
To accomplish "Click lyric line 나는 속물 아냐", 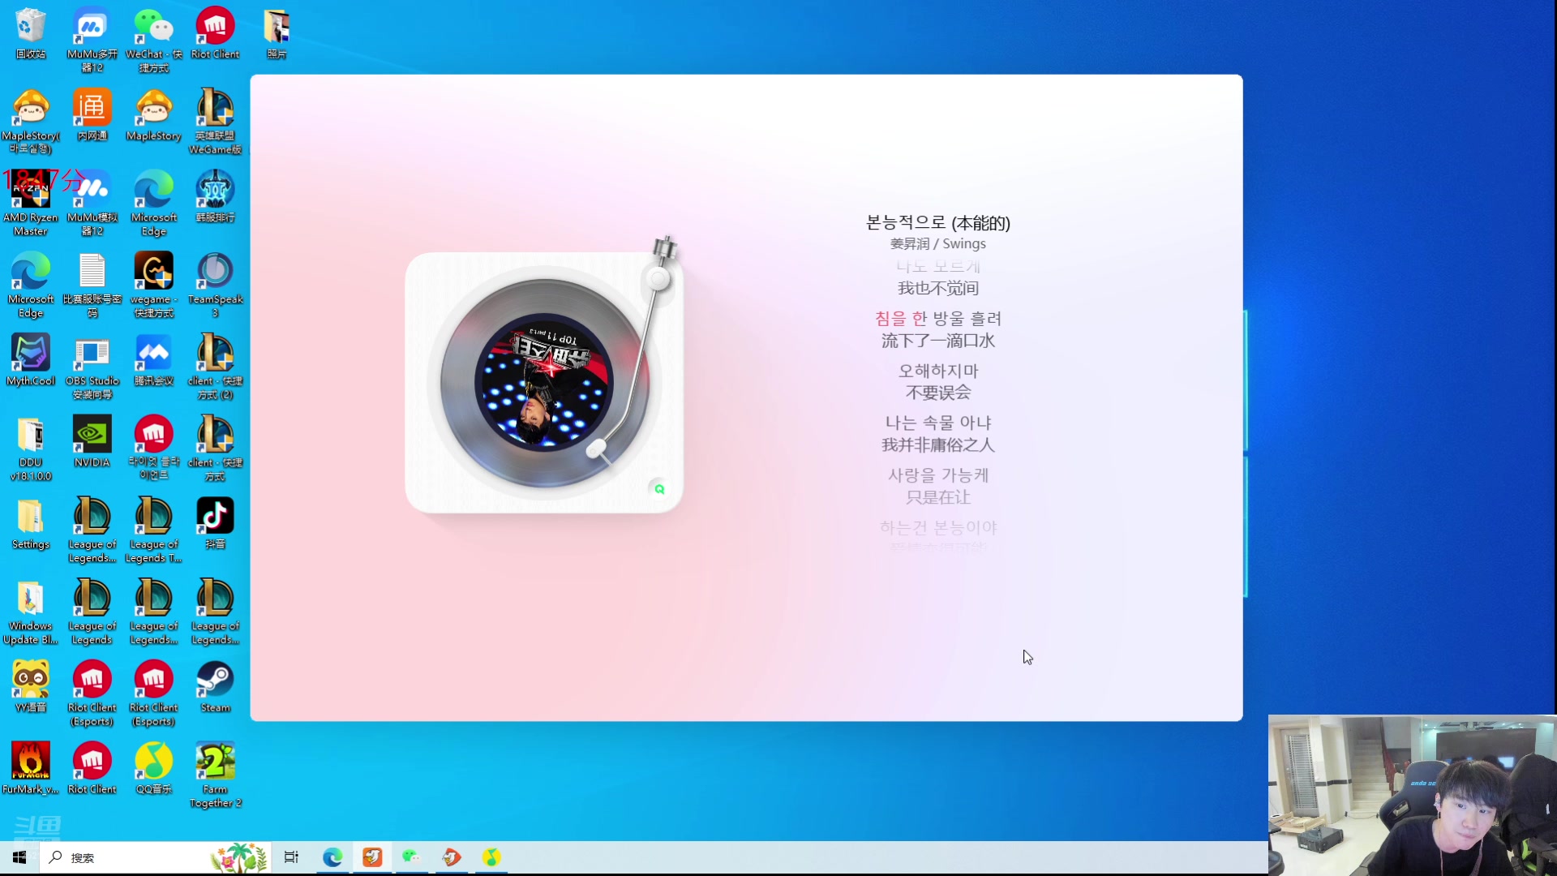I will click(x=938, y=423).
